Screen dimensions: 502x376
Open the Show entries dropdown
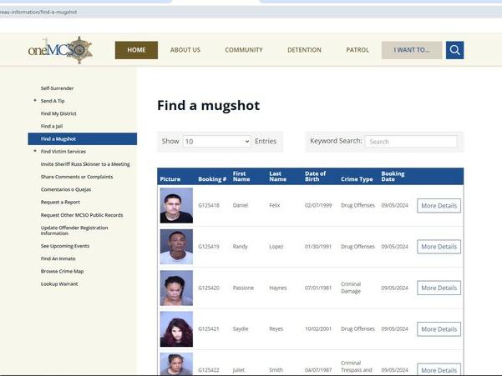[x=216, y=142]
